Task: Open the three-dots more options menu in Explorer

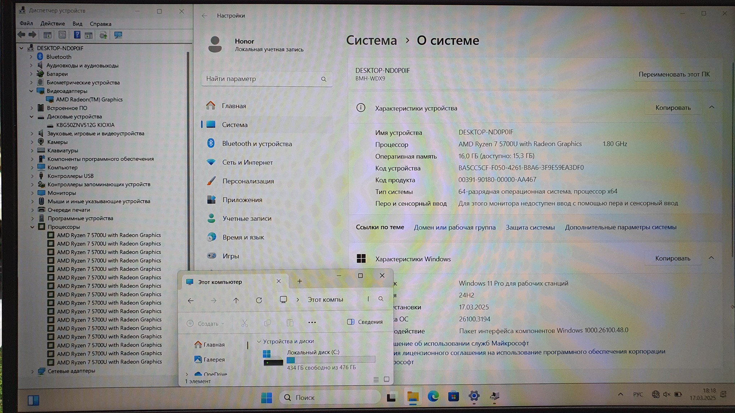Action: 312,322
